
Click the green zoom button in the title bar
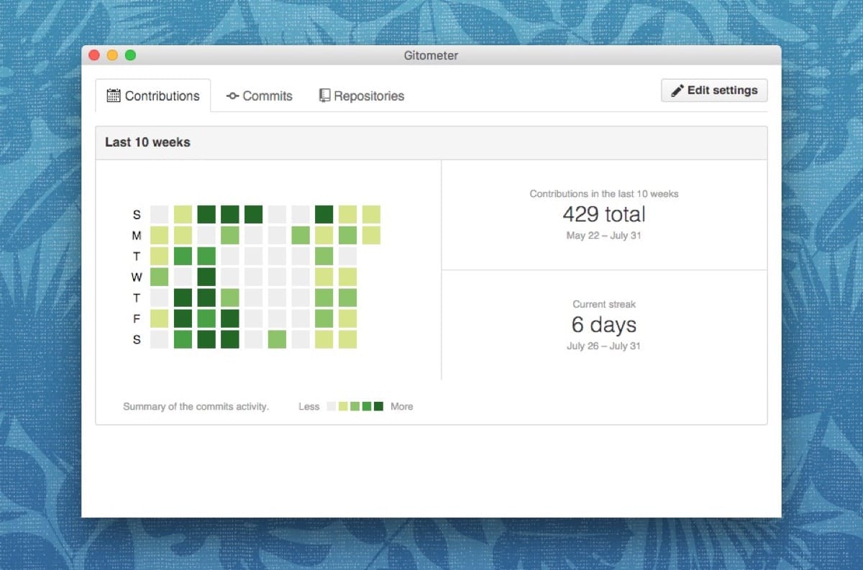point(130,55)
